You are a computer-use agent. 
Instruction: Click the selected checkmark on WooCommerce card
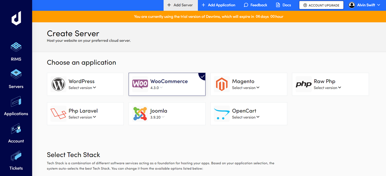[202, 77]
